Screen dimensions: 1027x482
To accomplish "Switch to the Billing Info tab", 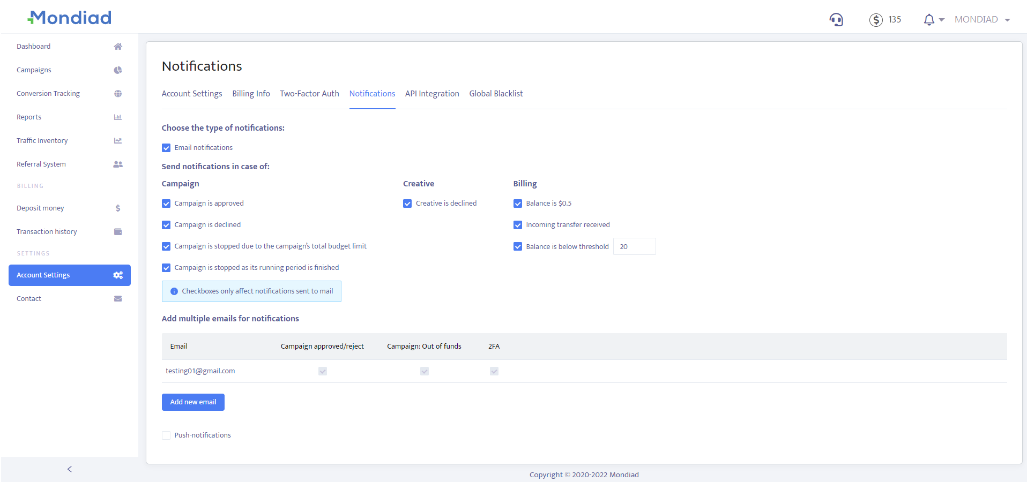I will [251, 94].
